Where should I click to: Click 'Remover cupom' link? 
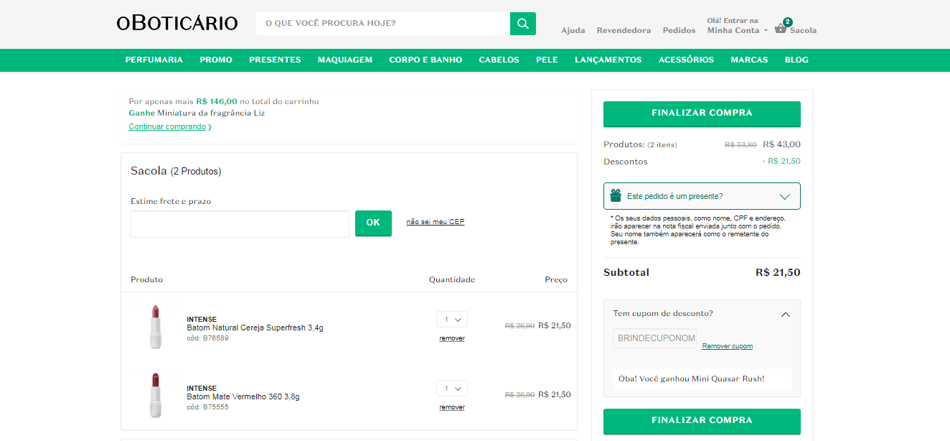point(728,346)
